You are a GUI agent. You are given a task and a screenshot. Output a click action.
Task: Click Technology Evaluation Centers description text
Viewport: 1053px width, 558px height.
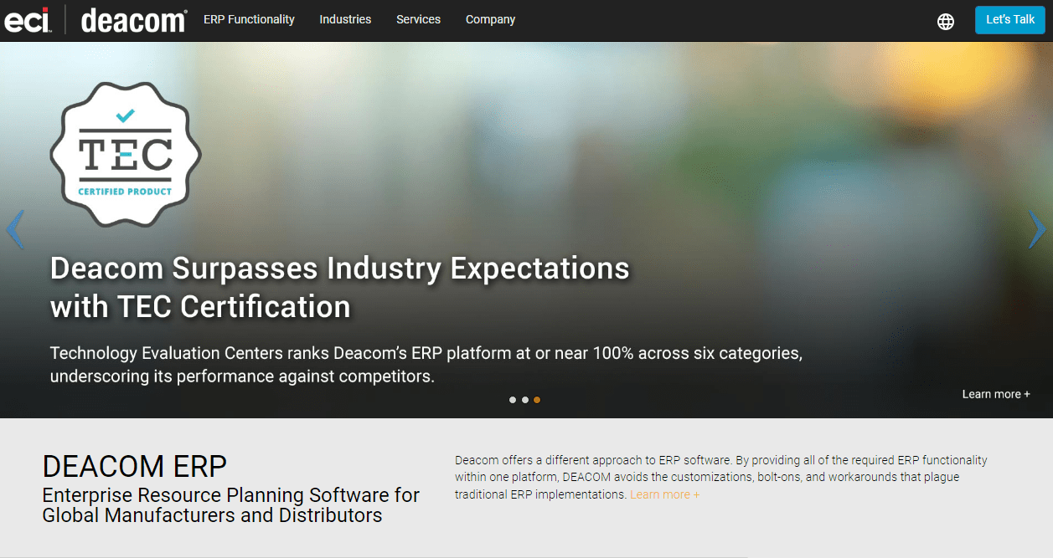tap(426, 365)
